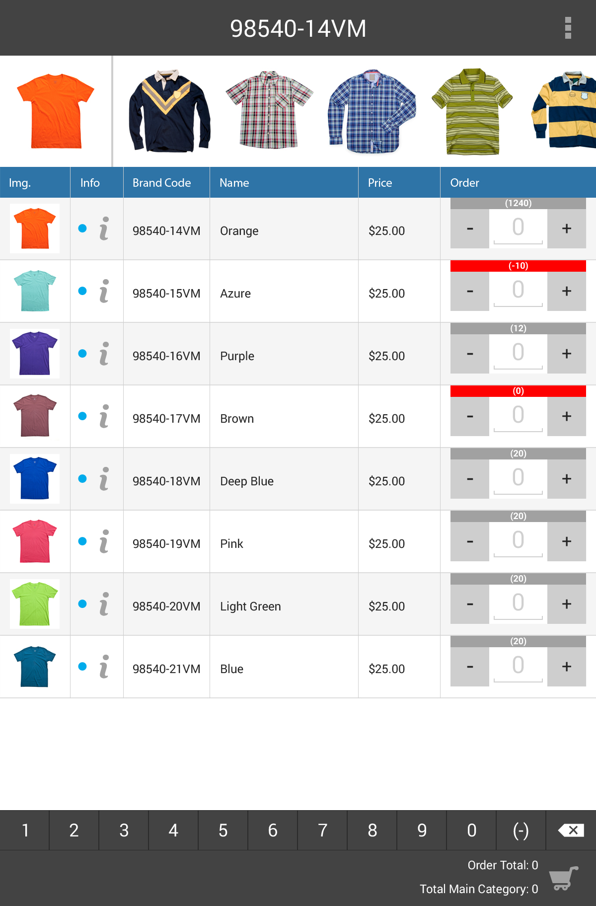Viewport: 596px width, 906px height.
Task: Select the plaid red shirt in carousel
Action: click(x=269, y=110)
